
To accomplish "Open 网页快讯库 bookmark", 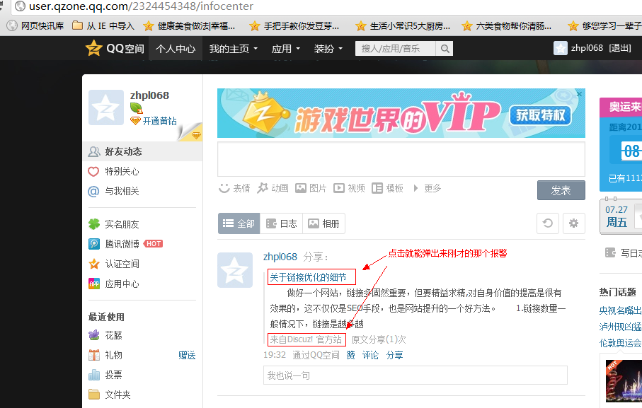I will [x=36, y=25].
